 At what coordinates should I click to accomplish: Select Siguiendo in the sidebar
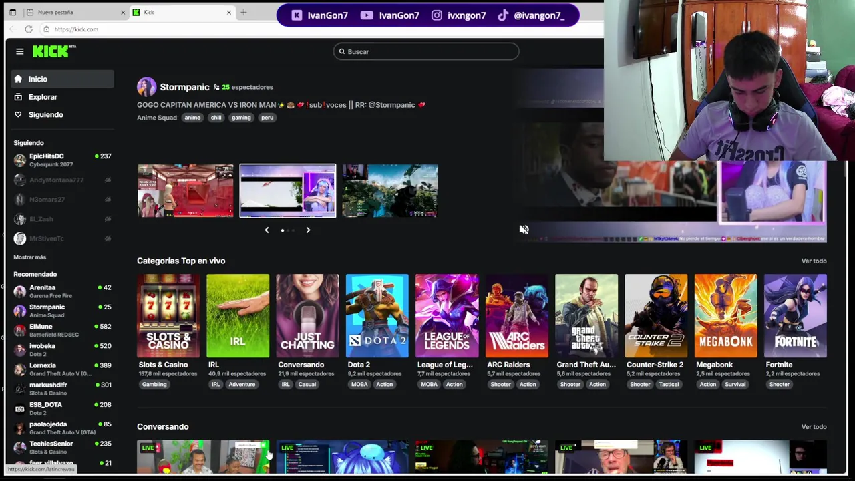point(63,114)
